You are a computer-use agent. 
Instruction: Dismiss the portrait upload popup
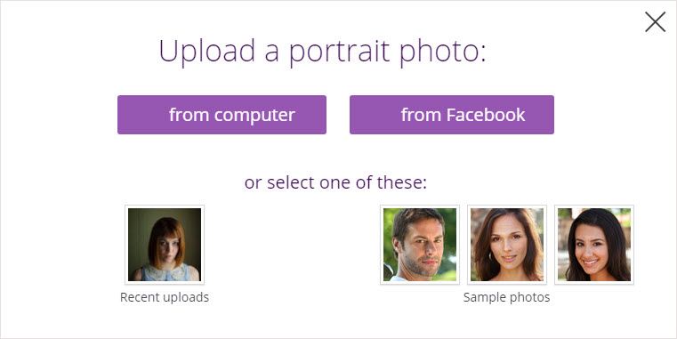click(x=655, y=21)
